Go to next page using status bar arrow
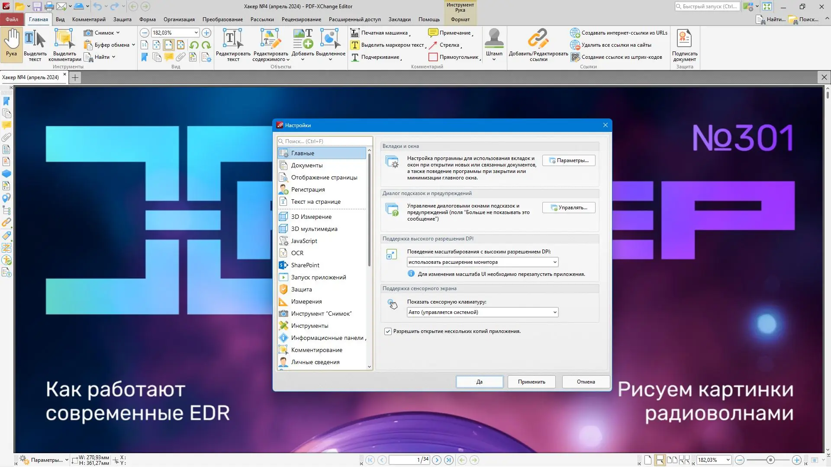Viewport: 831px width, 467px height. coord(437,460)
